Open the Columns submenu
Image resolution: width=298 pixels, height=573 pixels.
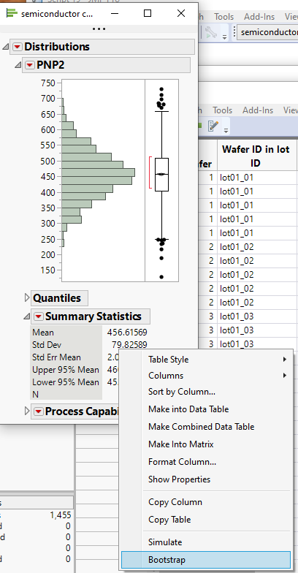tap(206, 376)
